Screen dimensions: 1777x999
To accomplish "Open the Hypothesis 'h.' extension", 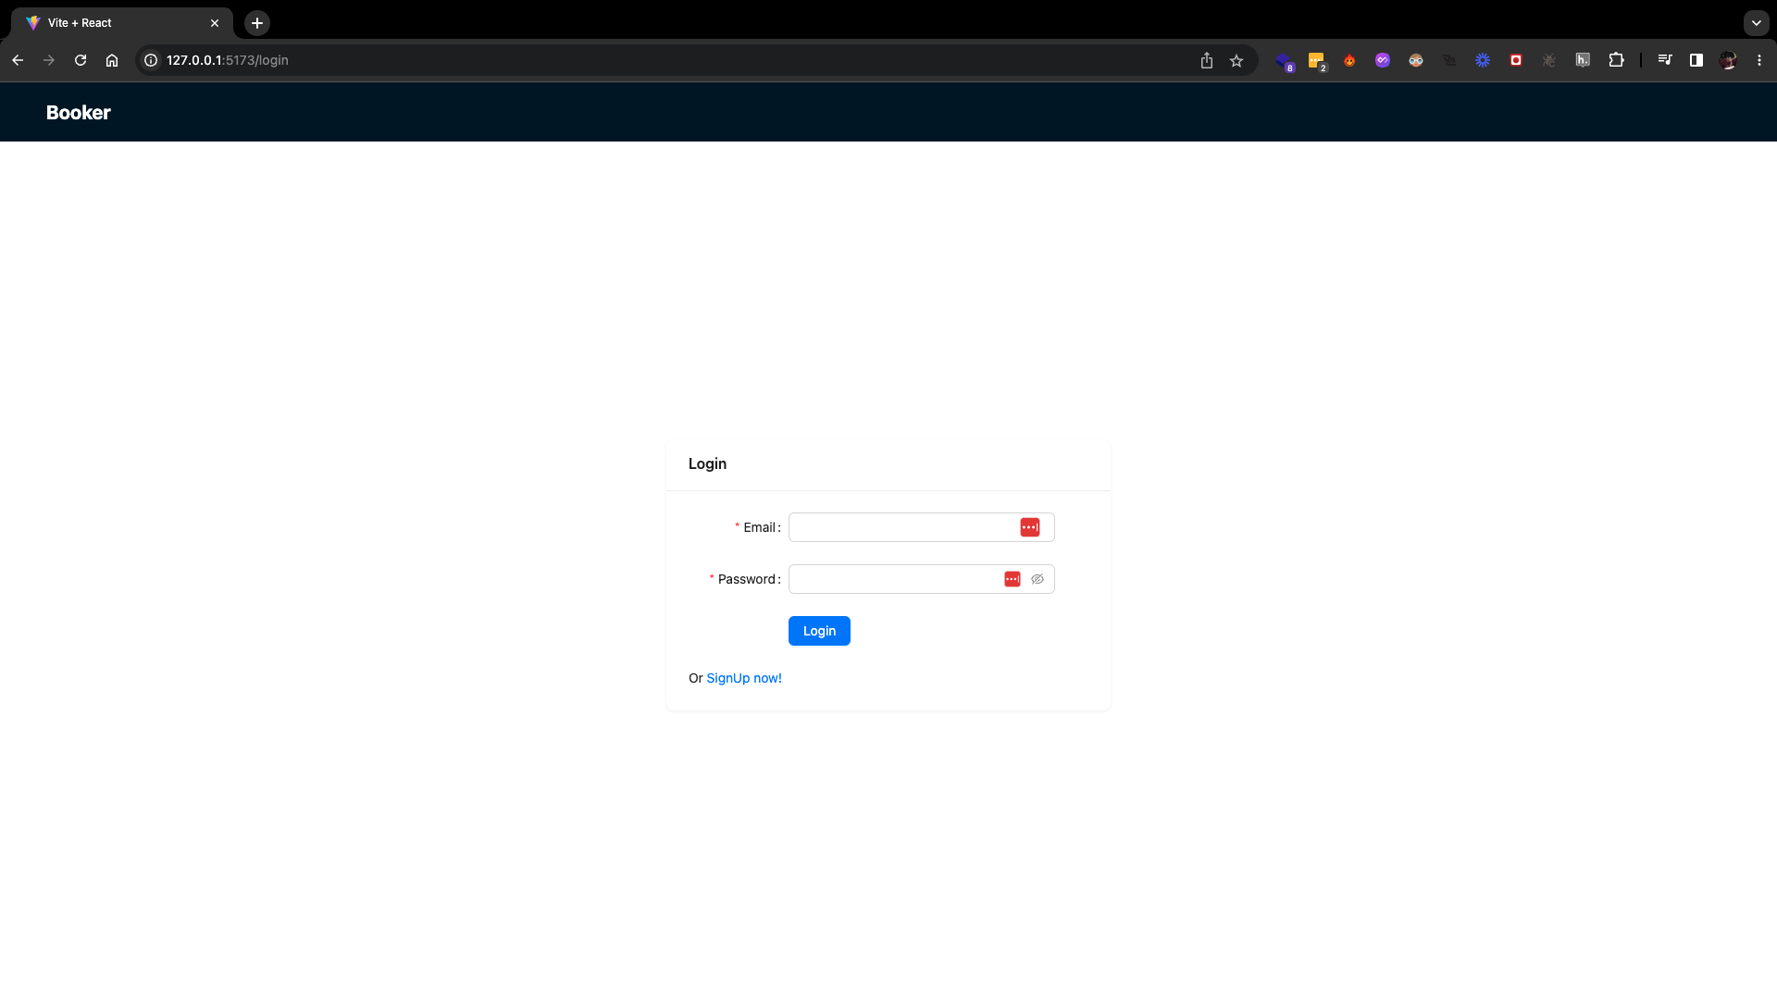I will (1583, 60).
